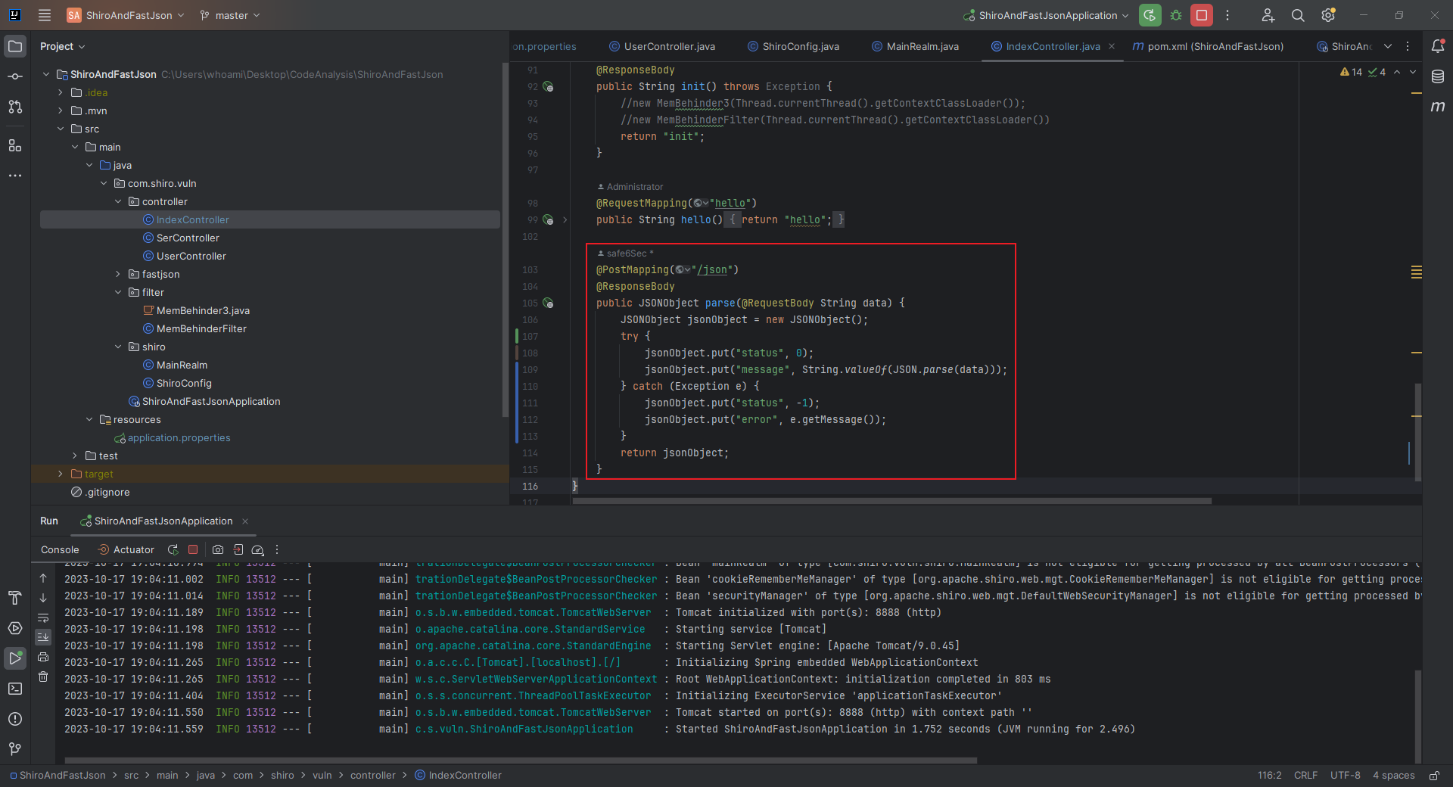Stop the running application in top toolbar
1453x787 pixels.
[1202, 15]
